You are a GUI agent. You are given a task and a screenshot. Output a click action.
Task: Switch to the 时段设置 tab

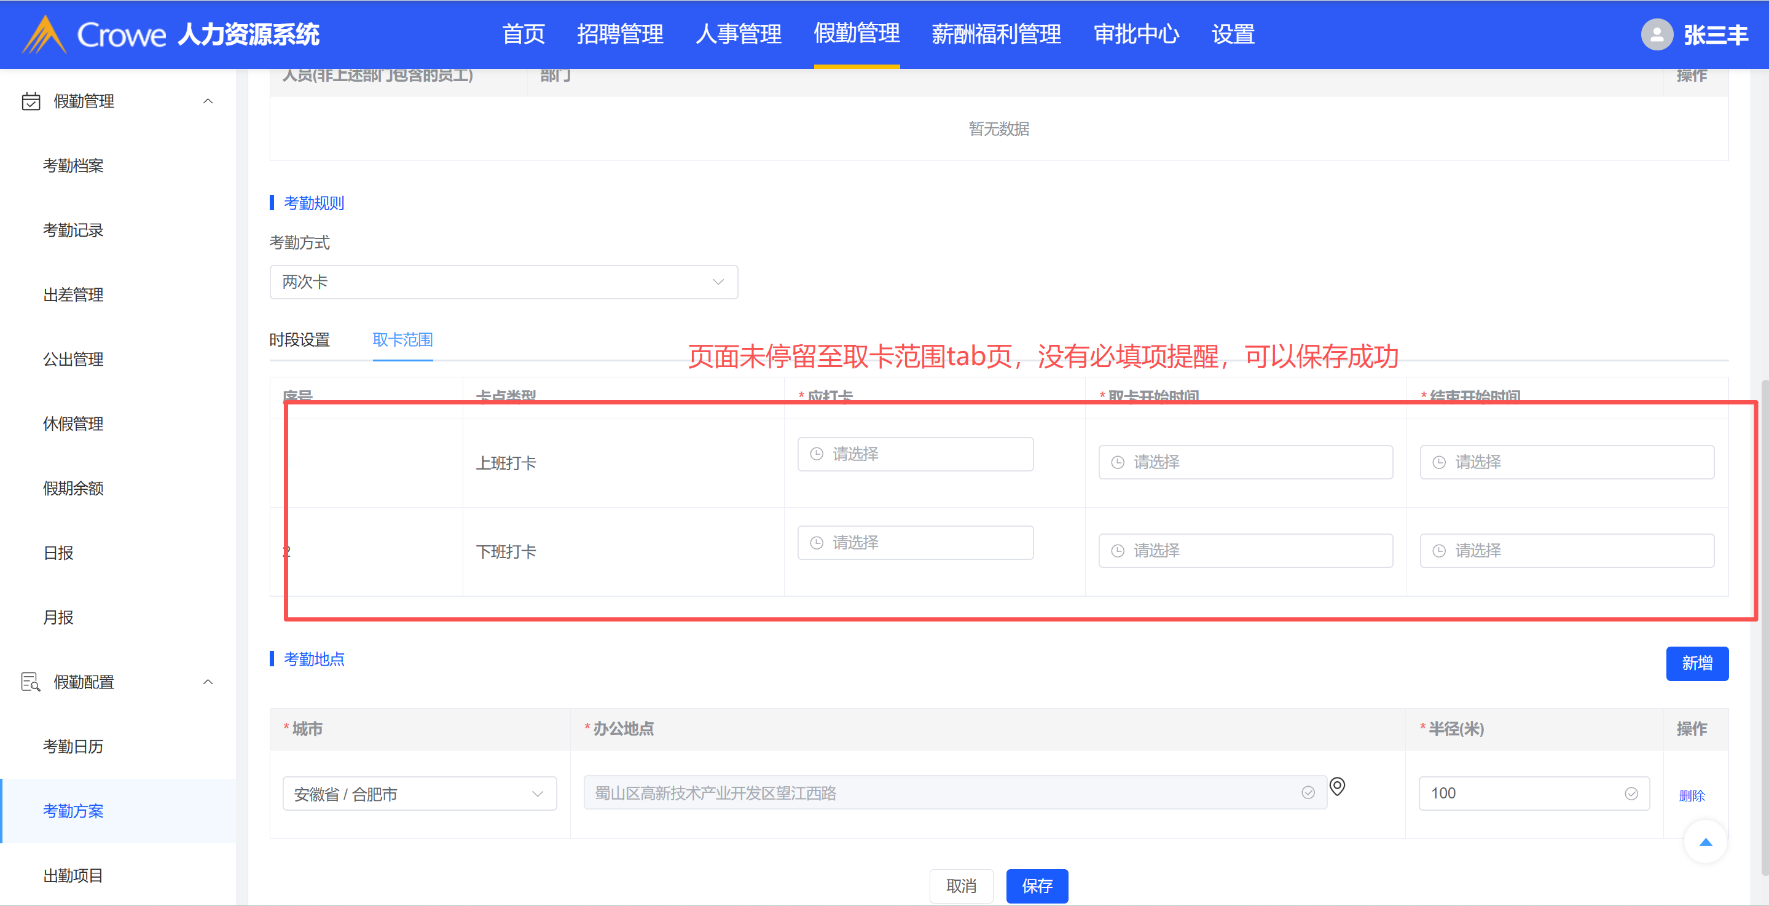tap(299, 340)
